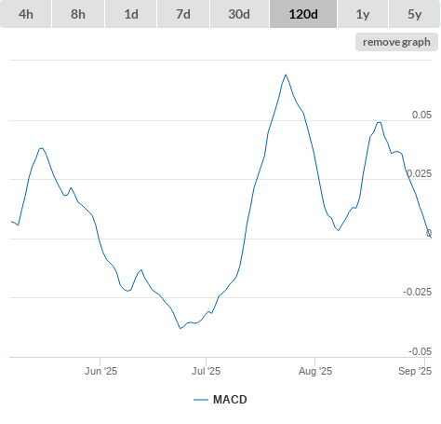
Task: Switch to the 8h time range
Action: point(78,14)
